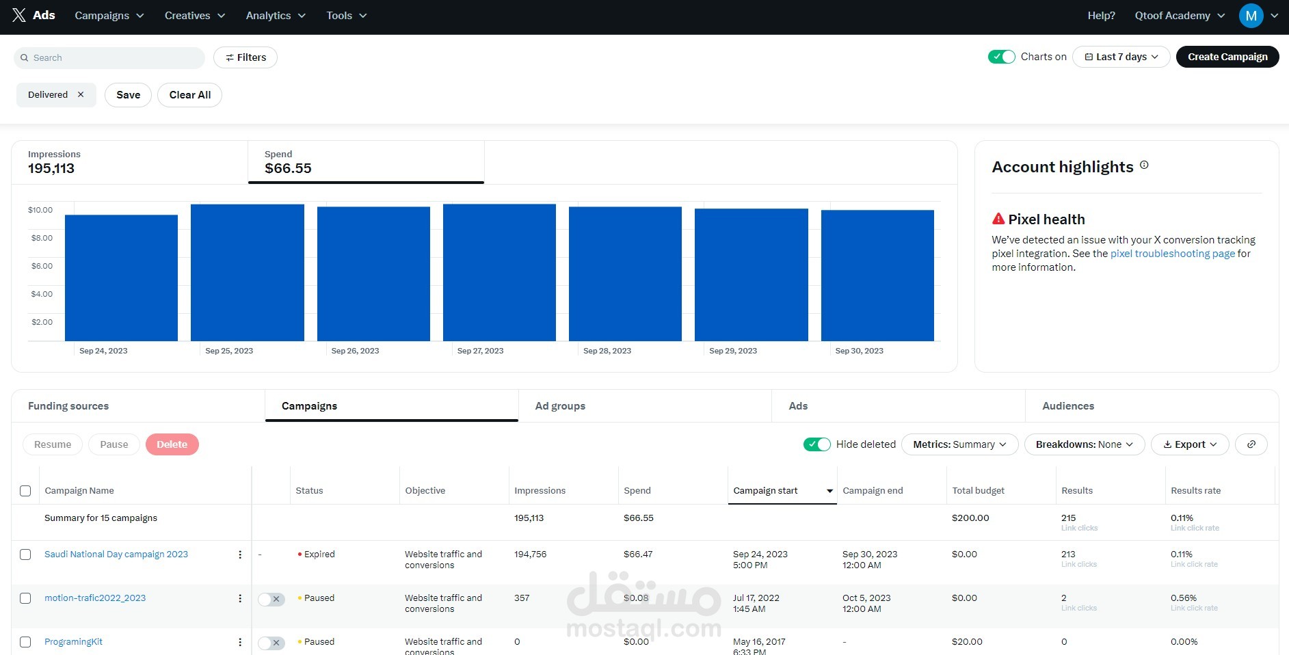The image size is (1289, 655).
Task: Open the Analytics menu
Action: (x=275, y=16)
